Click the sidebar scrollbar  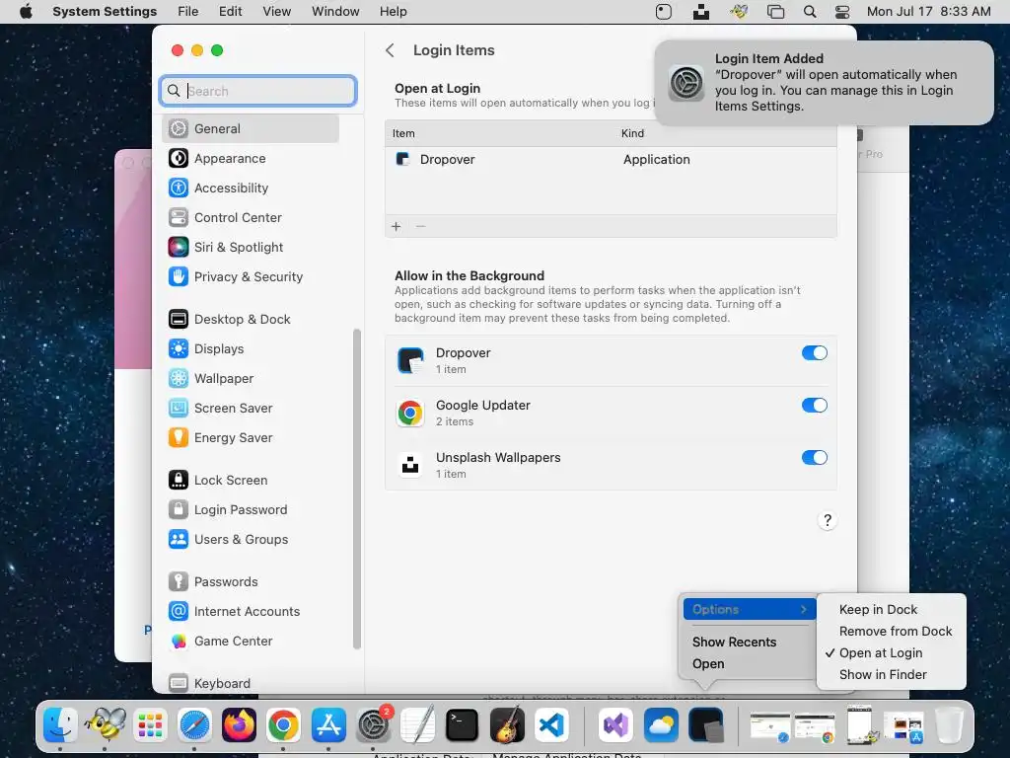tap(357, 489)
